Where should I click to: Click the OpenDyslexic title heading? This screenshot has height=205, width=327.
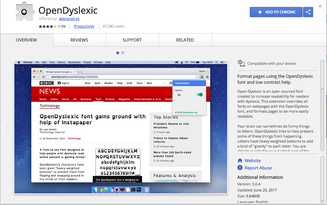click(68, 10)
